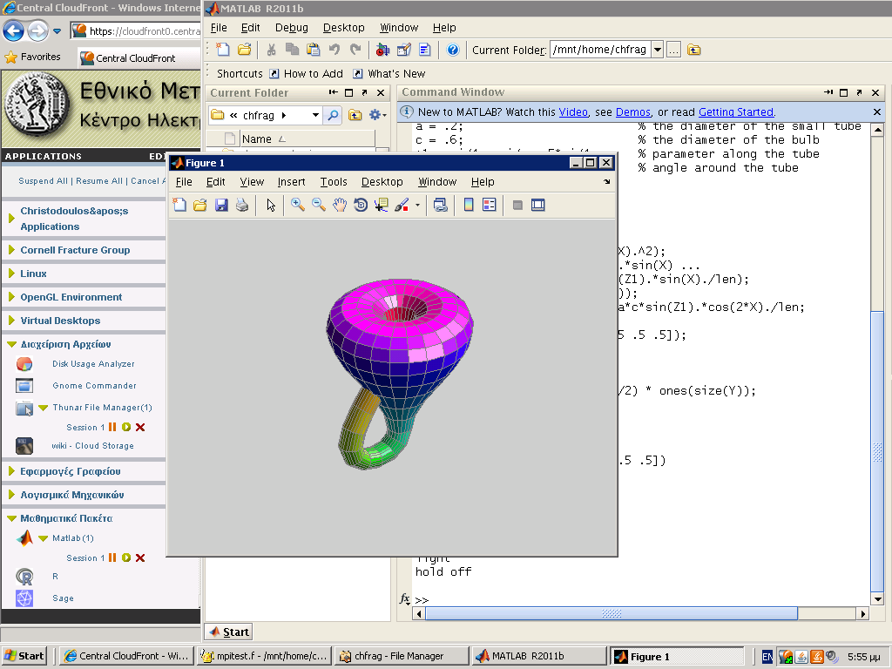The height and width of the screenshot is (669, 892).
Task: Open the Brush tool color dropdown arrow
Action: 417,206
